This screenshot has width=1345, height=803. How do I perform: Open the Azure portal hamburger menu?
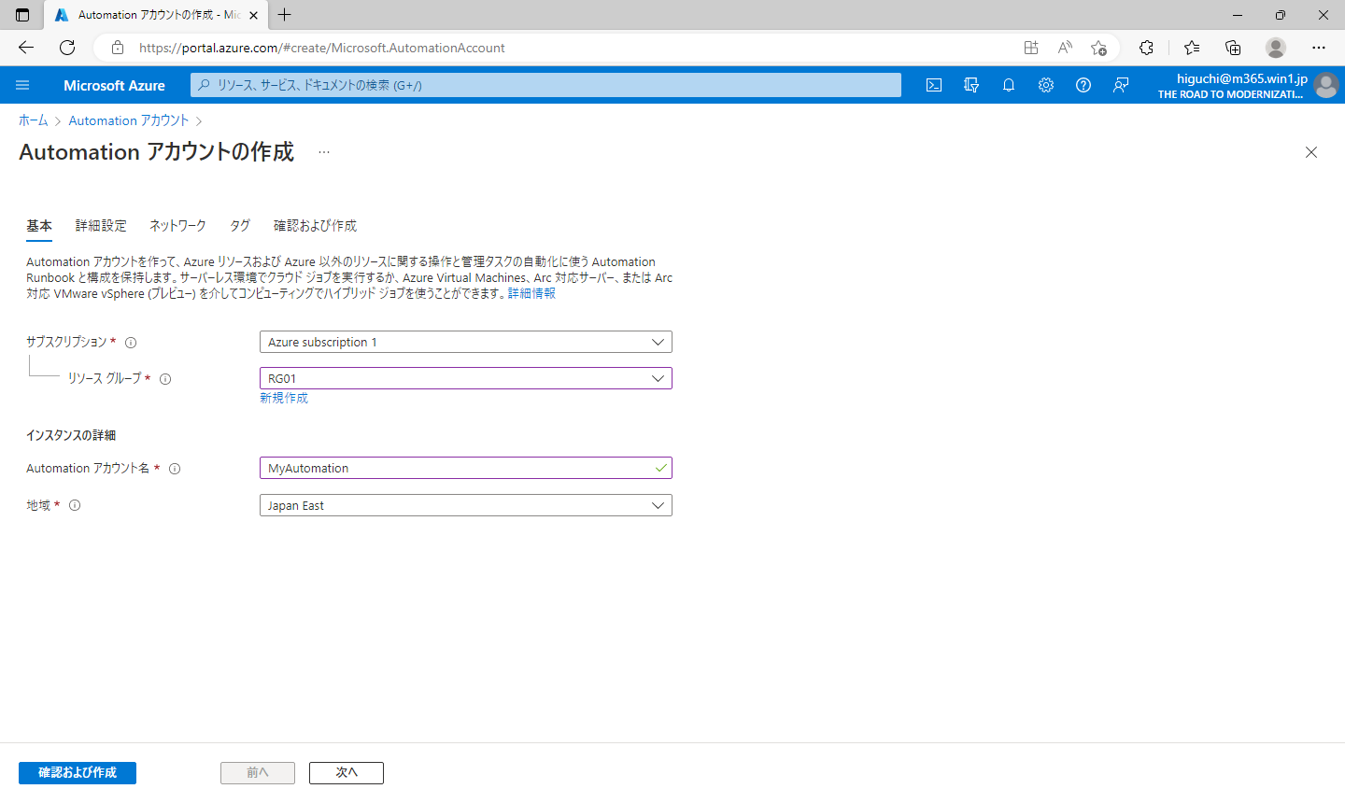tap(22, 85)
